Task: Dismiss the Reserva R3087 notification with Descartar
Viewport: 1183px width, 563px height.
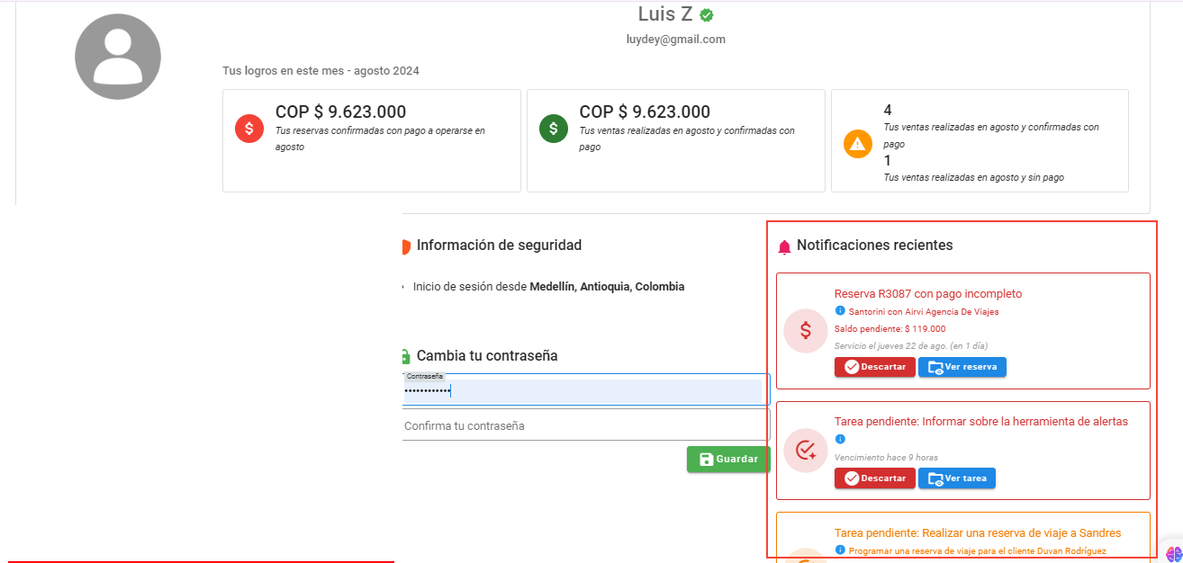Action: 874,367
